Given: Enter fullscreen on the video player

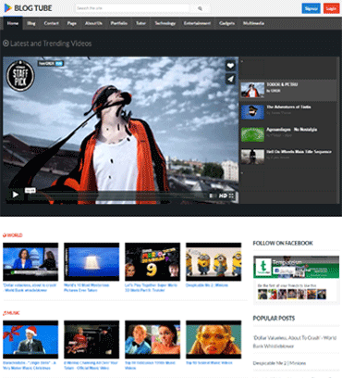Looking at the screenshot, I should click(x=232, y=195).
